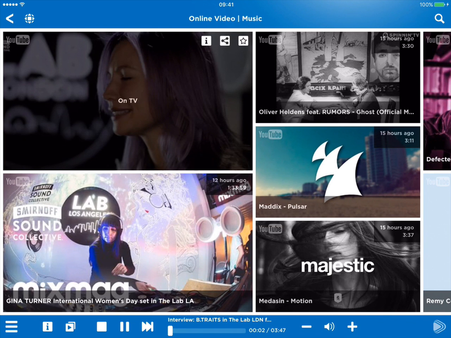Open the Interview: B.TRAITS track title
The width and height of the screenshot is (451, 338).
(x=219, y=320)
